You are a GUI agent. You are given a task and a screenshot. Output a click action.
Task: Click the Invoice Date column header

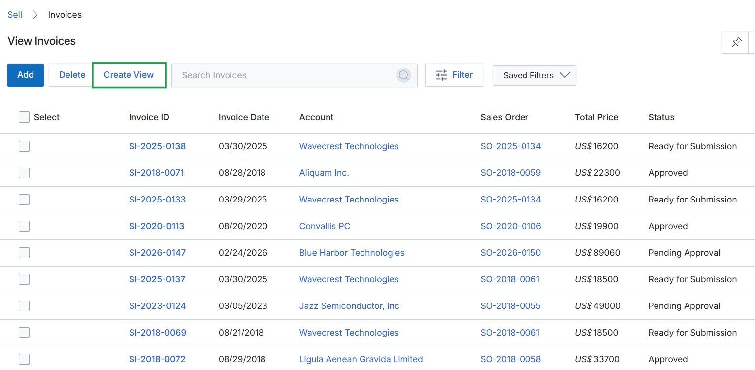tap(244, 117)
